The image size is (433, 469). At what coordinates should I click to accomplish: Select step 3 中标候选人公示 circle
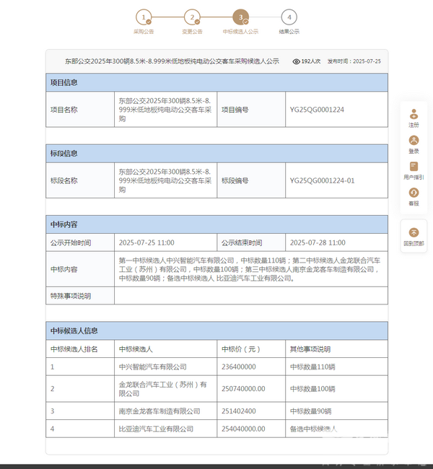click(240, 17)
